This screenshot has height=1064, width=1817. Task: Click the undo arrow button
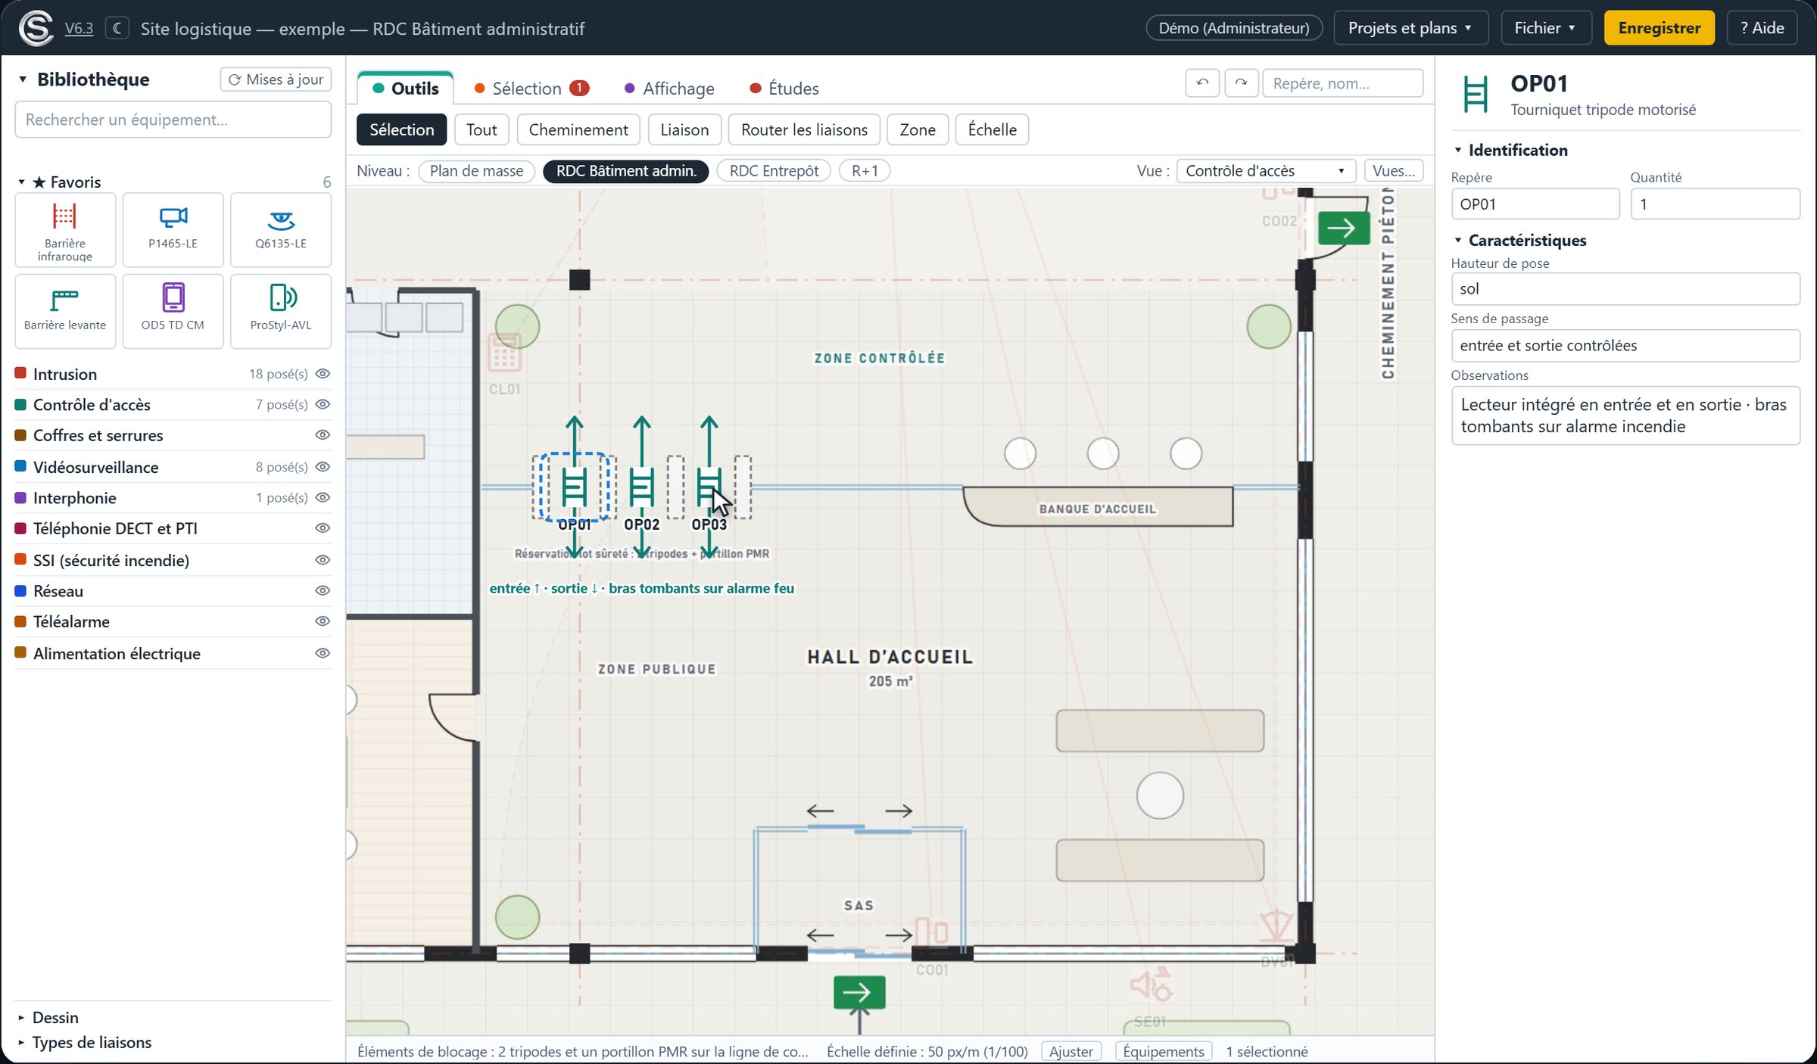[1202, 83]
